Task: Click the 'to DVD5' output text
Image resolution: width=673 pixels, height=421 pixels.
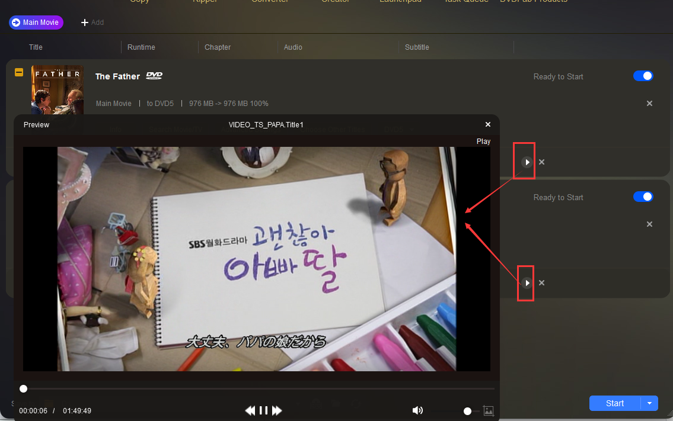Action: (160, 103)
